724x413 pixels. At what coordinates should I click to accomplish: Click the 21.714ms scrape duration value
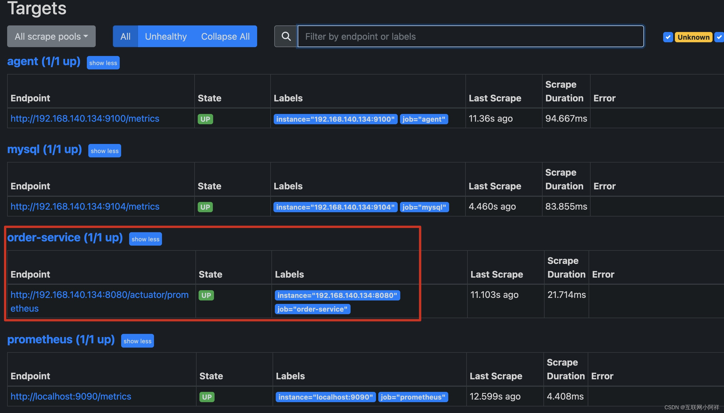(567, 295)
